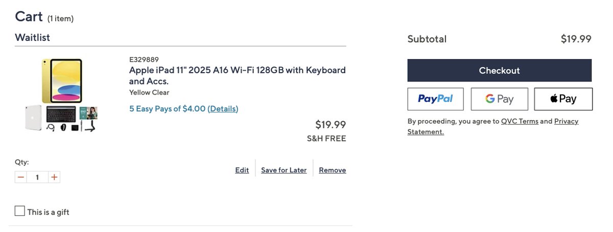Image resolution: width=613 pixels, height=232 pixels.
Task: Open the QVC Terms link
Action: click(x=520, y=122)
